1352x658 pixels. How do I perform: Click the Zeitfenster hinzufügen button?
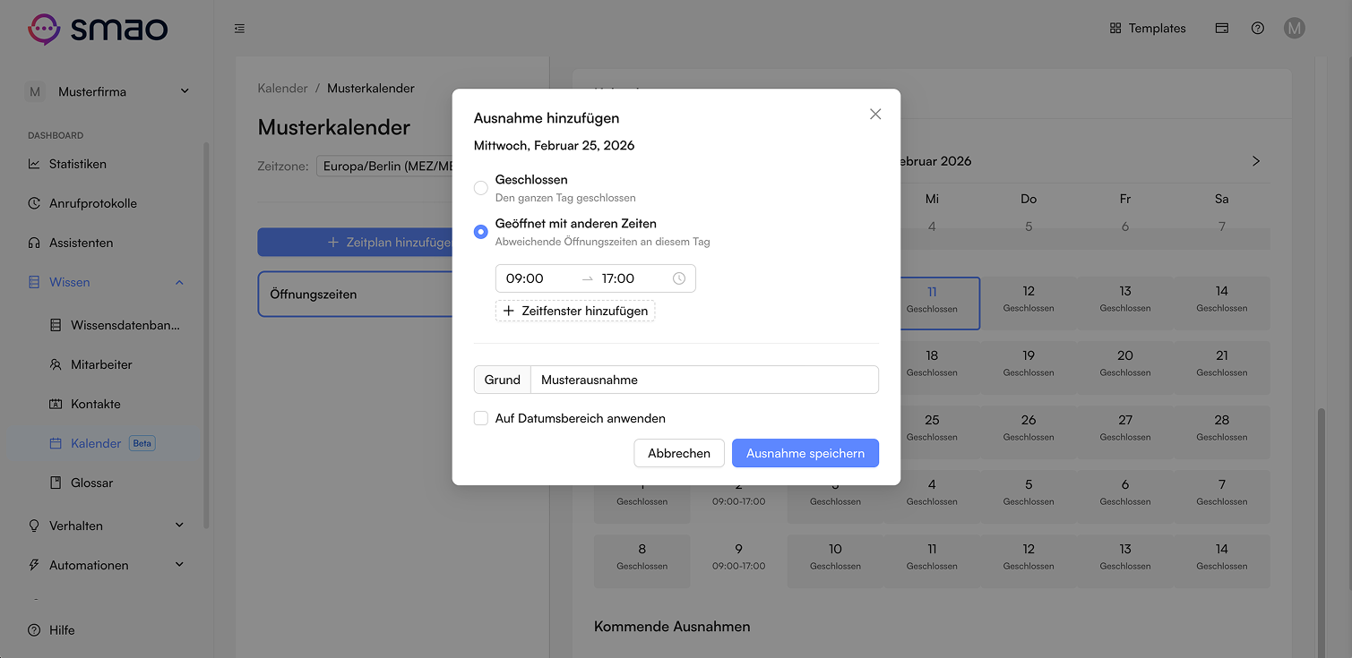coord(575,311)
